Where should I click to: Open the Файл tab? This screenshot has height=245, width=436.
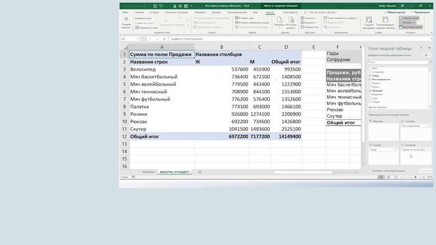pos(125,12)
